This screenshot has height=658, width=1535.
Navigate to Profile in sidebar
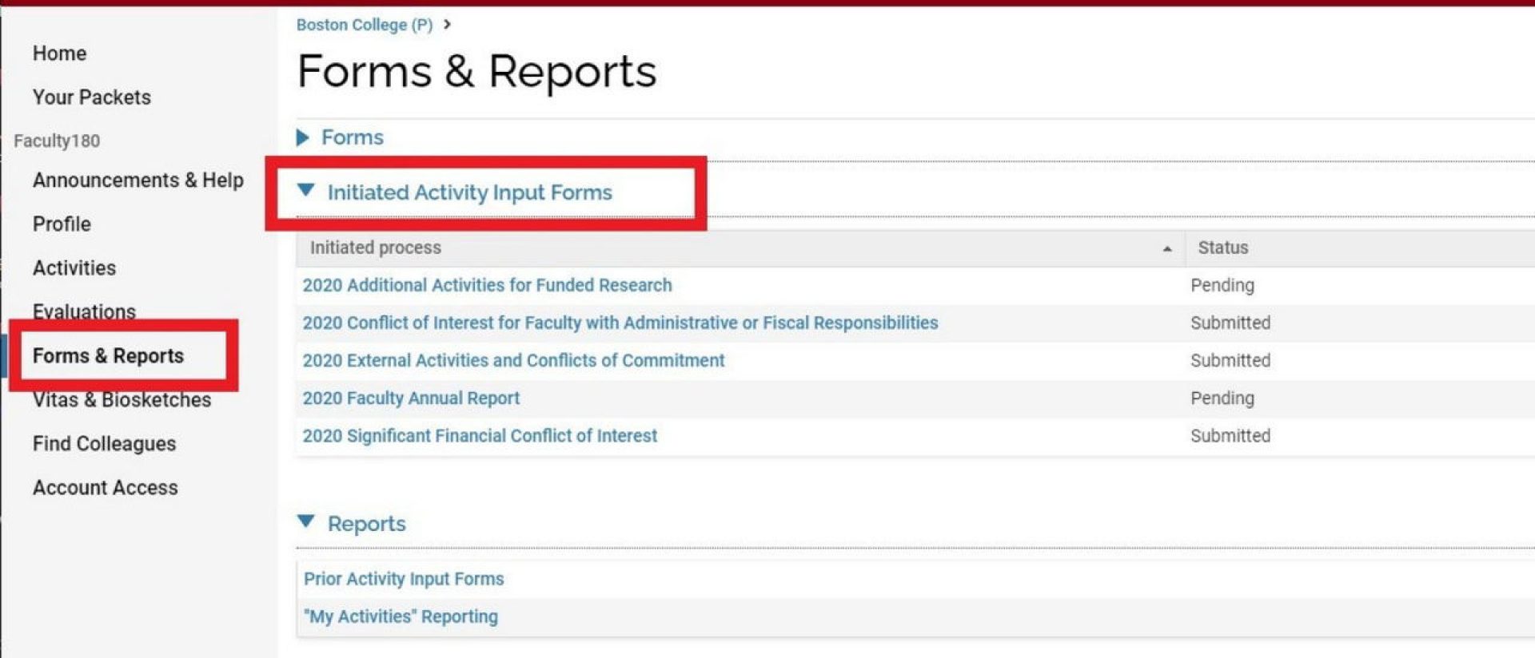(x=62, y=224)
